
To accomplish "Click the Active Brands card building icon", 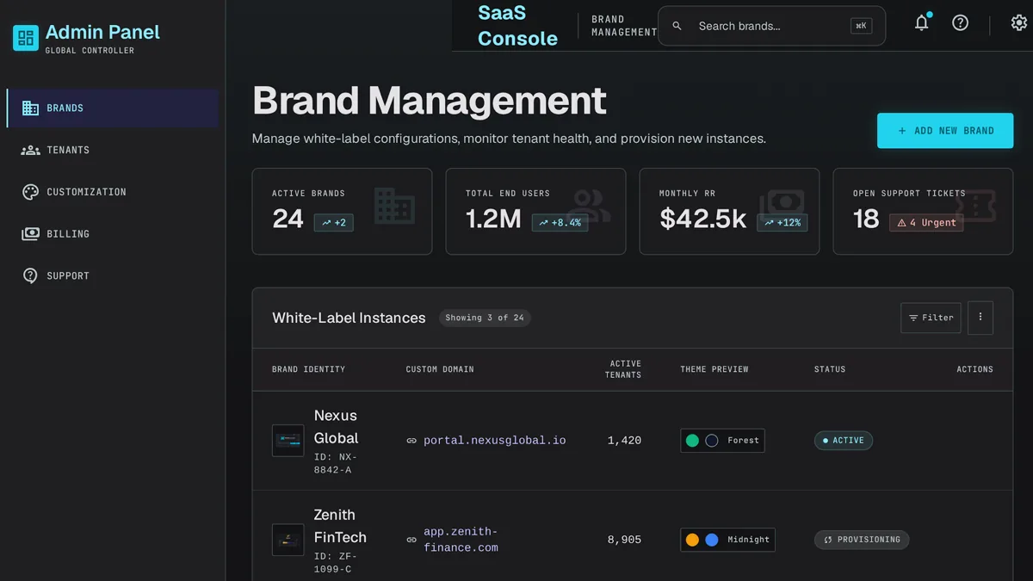I will pyautogui.click(x=394, y=206).
